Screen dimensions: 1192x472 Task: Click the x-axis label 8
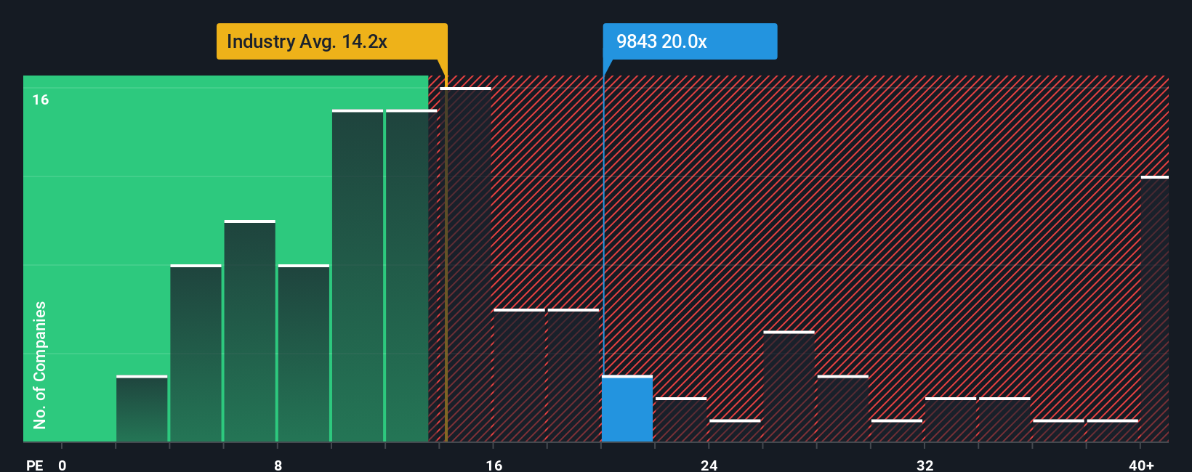(278, 465)
